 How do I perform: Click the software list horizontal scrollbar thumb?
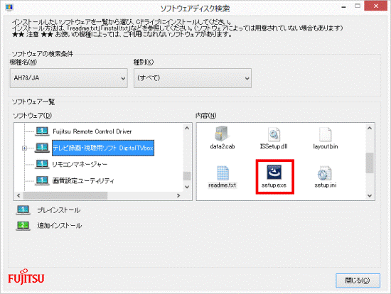(x=65, y=195)
